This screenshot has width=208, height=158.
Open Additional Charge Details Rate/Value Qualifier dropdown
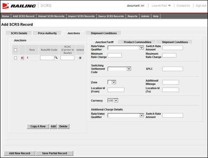coord(126,115)
